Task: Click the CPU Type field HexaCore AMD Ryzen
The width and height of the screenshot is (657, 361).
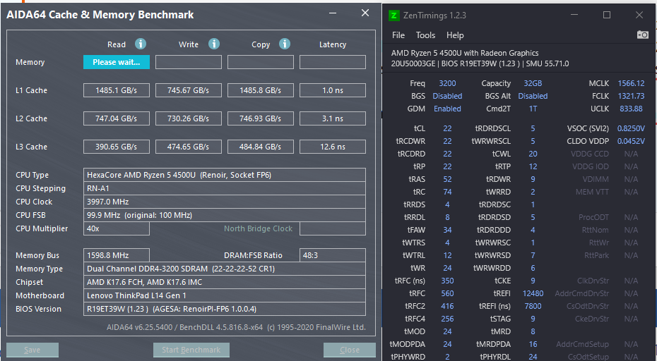Action: pos(225,175)
